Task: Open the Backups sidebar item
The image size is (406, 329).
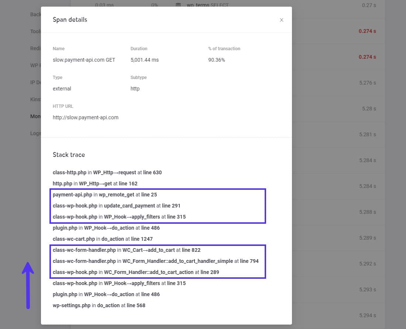Action: click(35, 14)
